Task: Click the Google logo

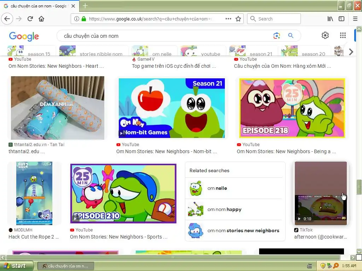Action: (24, 36)
